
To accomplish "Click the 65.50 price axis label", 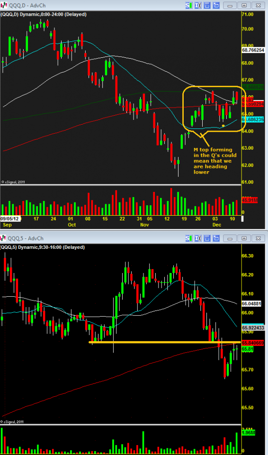I will [248, 408].
